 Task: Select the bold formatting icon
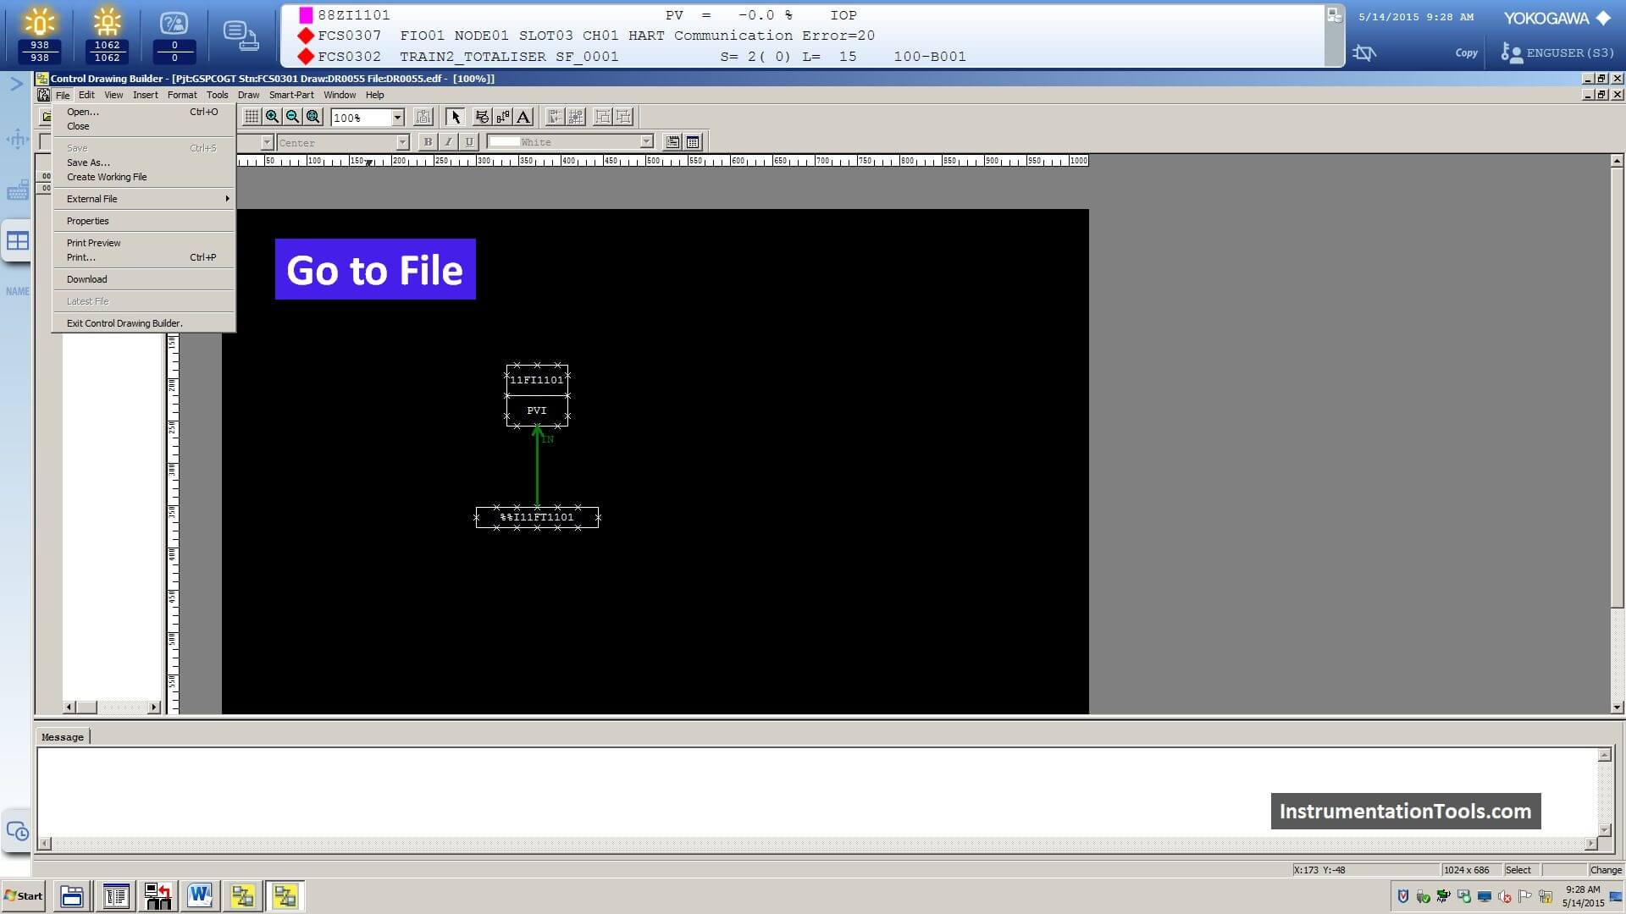pos(427,141)
